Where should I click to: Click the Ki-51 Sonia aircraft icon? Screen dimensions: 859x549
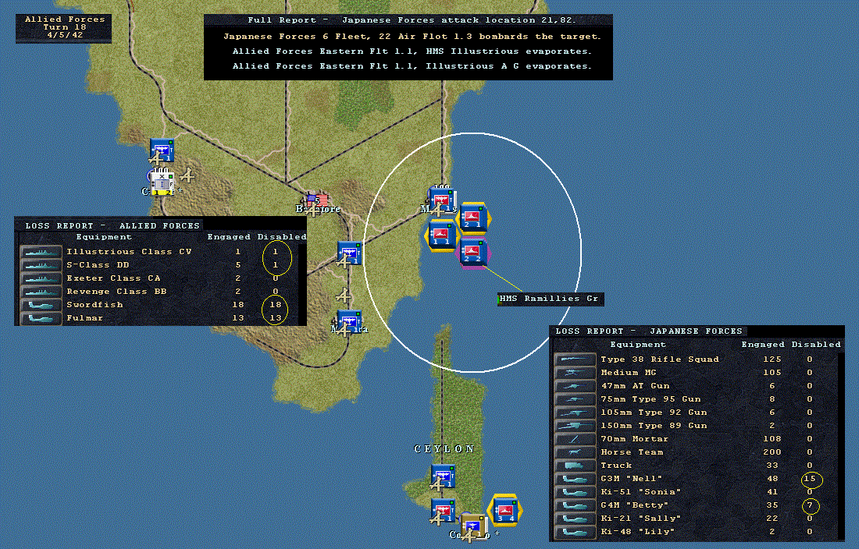(576, 492)
